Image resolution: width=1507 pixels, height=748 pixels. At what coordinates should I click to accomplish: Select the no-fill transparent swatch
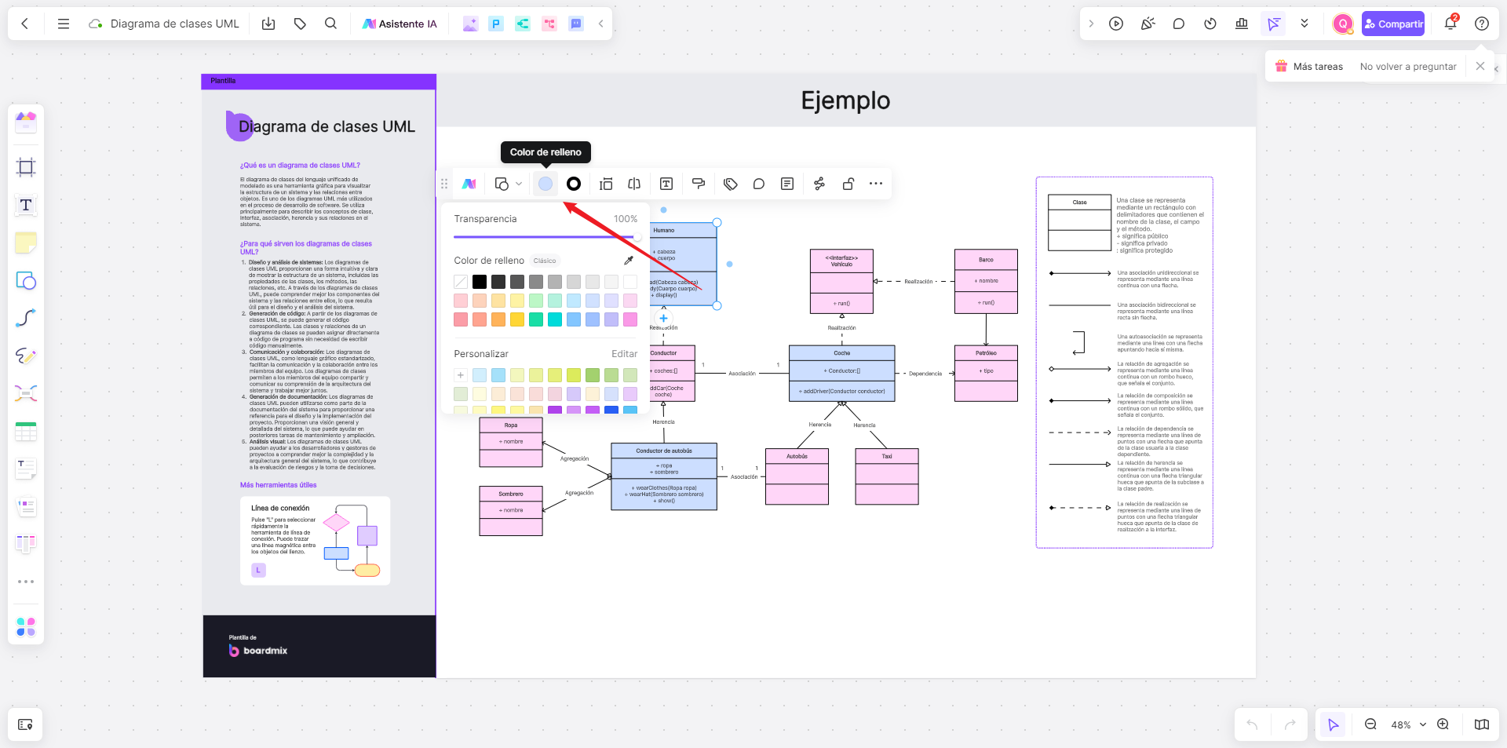coord(461,282)
